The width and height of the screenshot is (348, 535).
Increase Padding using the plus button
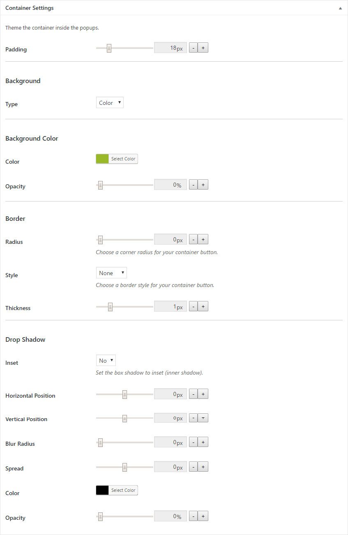[203, 47]
